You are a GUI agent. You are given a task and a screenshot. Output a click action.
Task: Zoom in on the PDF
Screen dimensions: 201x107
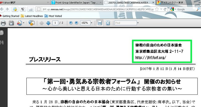pyautogui.click(x=76, y=23)
